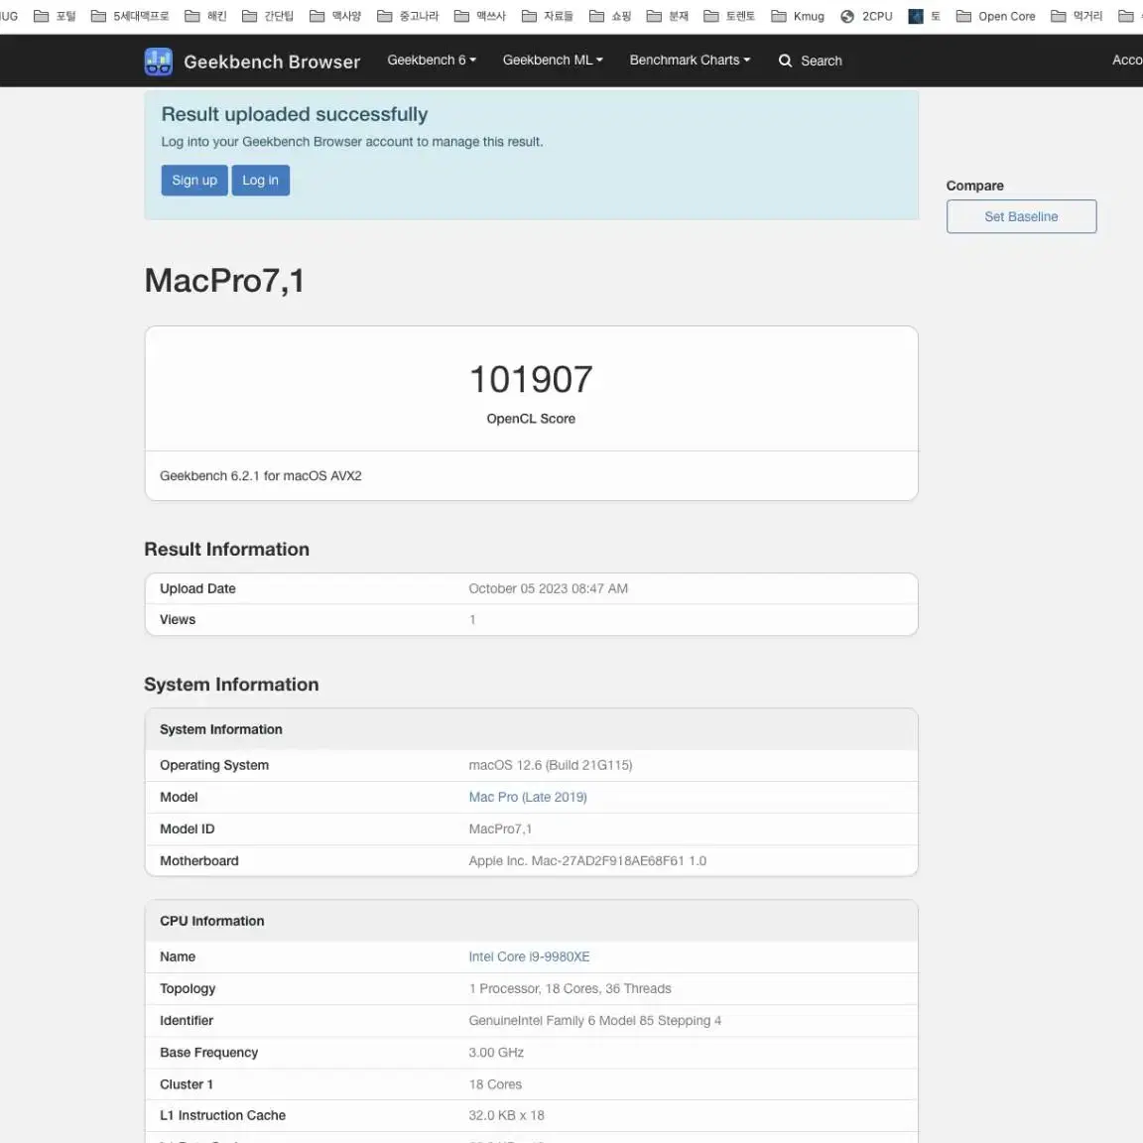Open the Intel Core i9-9980XE link
The height and width of the screenshot is (1143, 1143).
tap(529, 956)
